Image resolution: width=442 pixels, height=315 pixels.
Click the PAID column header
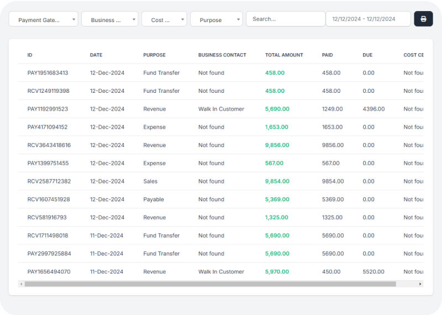coord(327,55)
